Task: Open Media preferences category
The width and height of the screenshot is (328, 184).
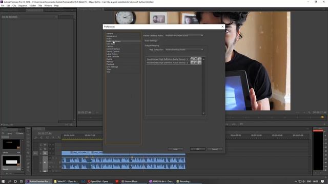Action: (x=109, y=59)
